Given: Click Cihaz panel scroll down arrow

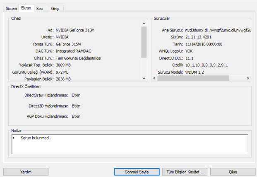Looking at the screenshot, I should [144, 78].
